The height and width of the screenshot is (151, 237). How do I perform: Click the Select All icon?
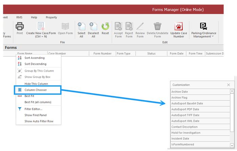point(82,27)
